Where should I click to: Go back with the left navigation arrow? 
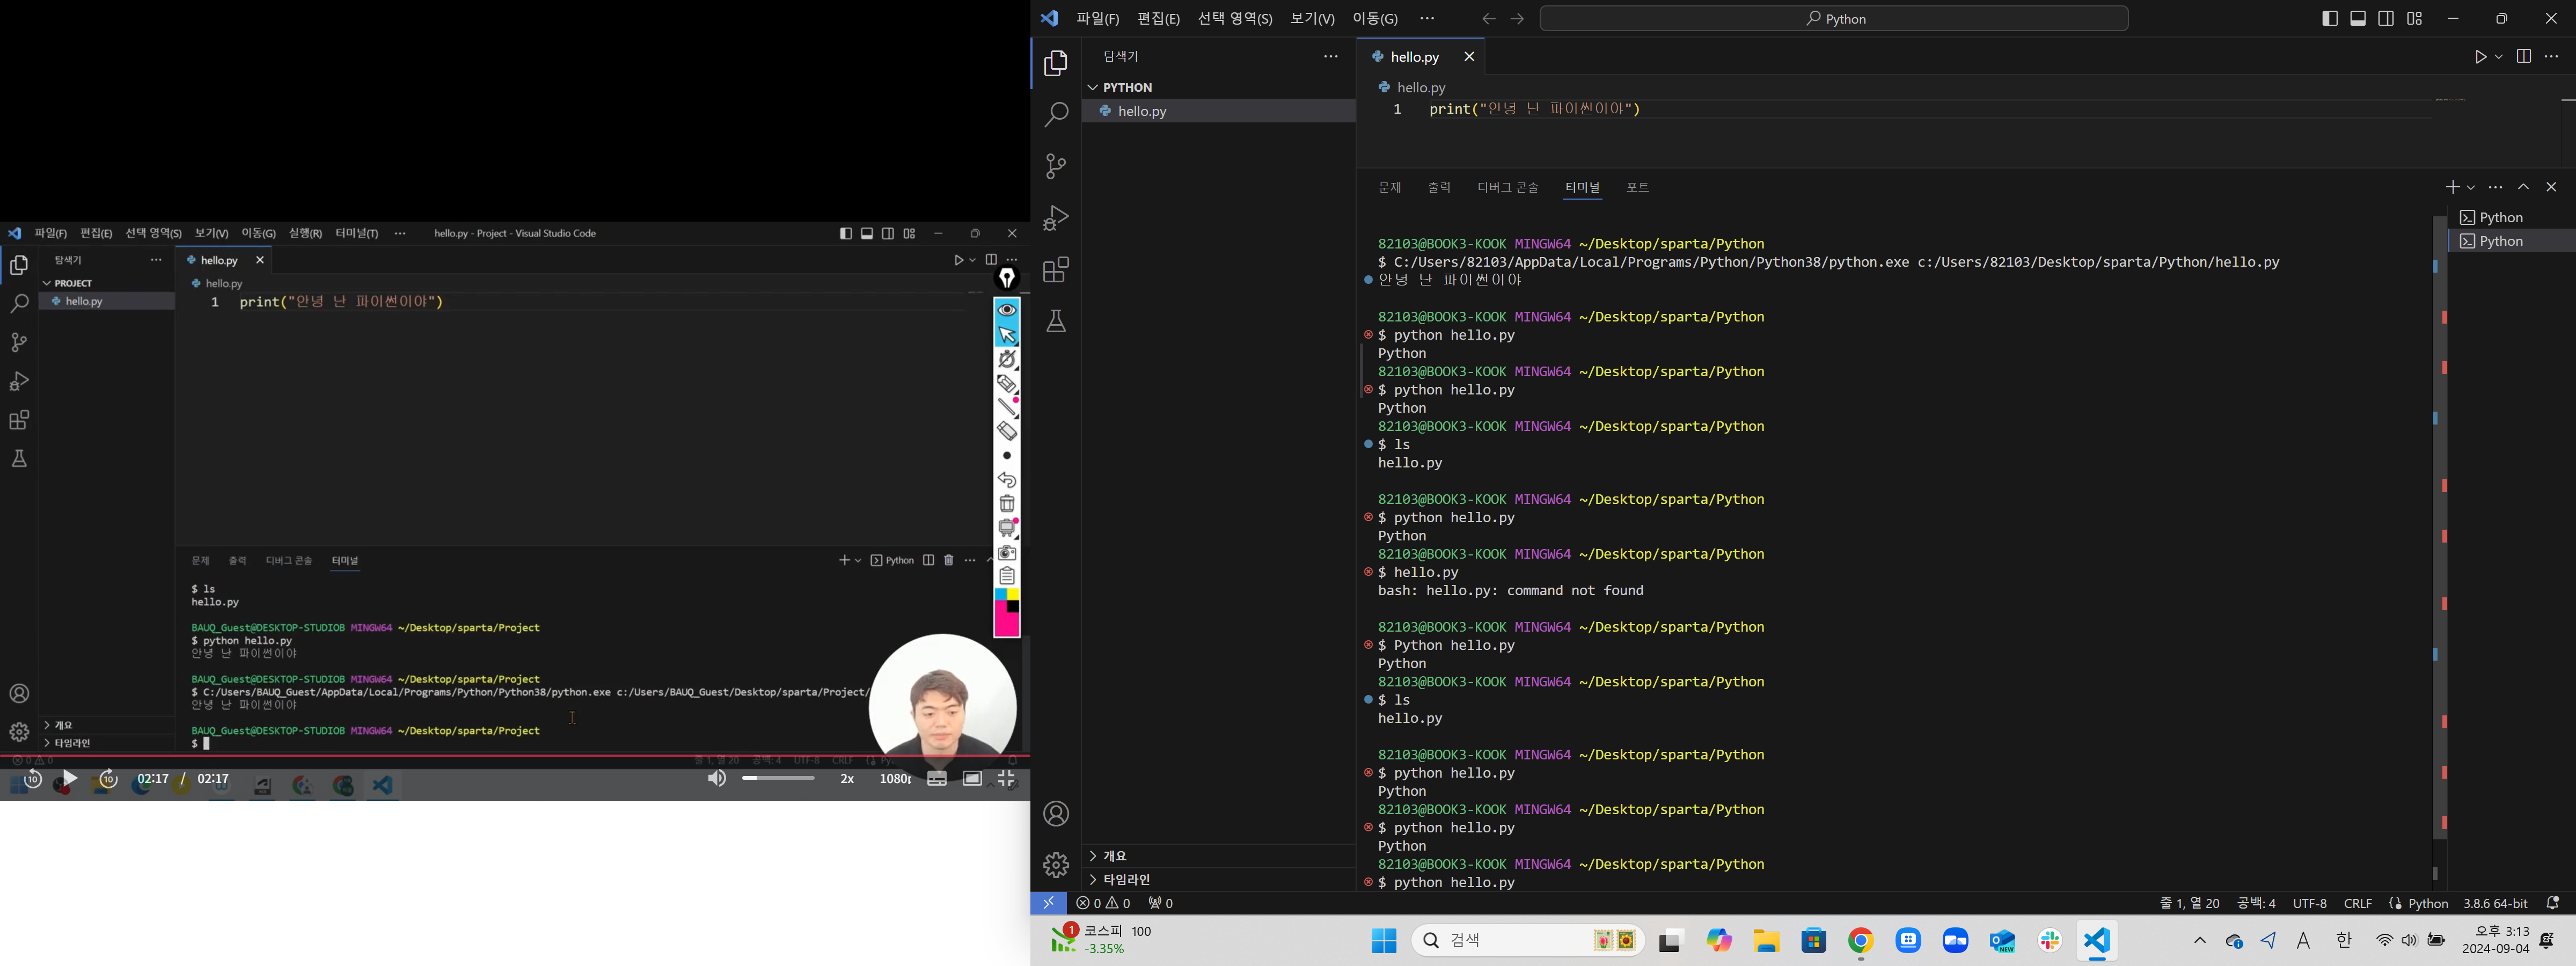(1489, 19)
